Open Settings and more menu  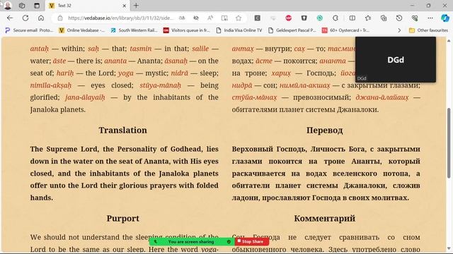(430, 18)
